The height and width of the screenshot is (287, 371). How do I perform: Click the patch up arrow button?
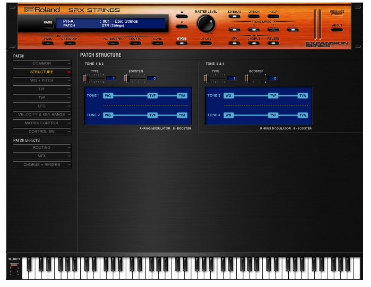click(x=181, y=17)
